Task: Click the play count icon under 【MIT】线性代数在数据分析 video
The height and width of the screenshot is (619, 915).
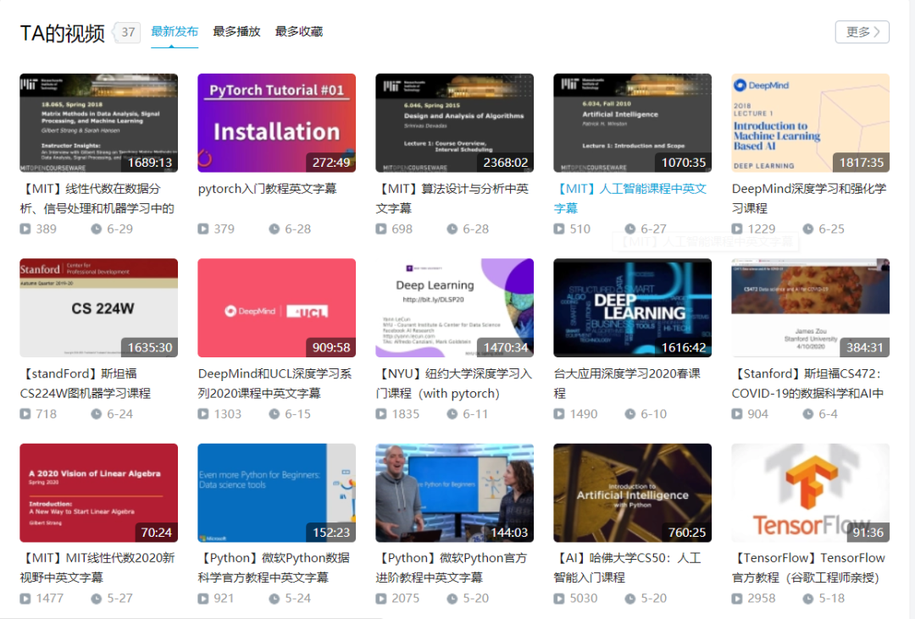Action: click(x=25, y=229)
